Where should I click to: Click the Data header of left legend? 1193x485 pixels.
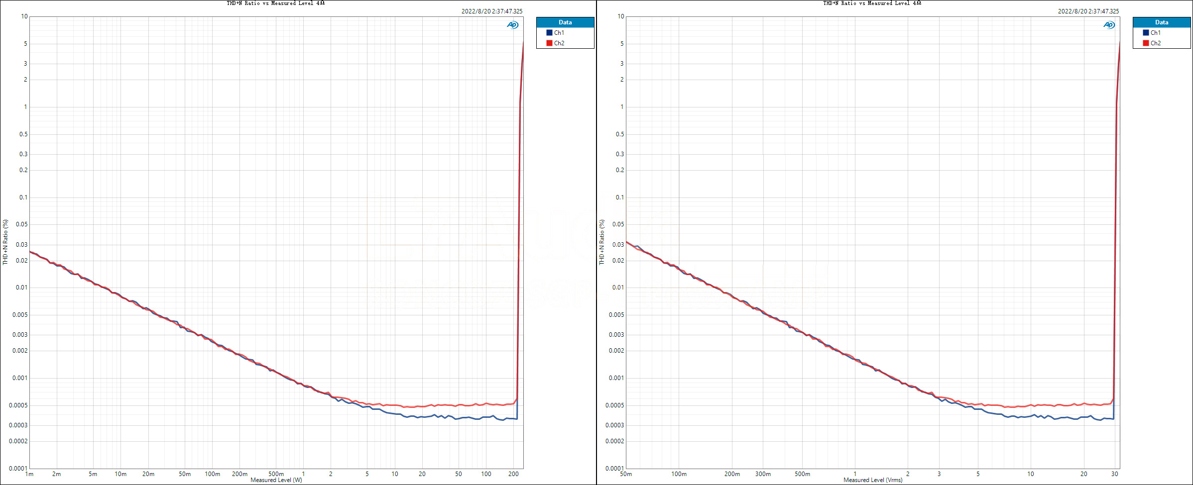pos(565,22)
